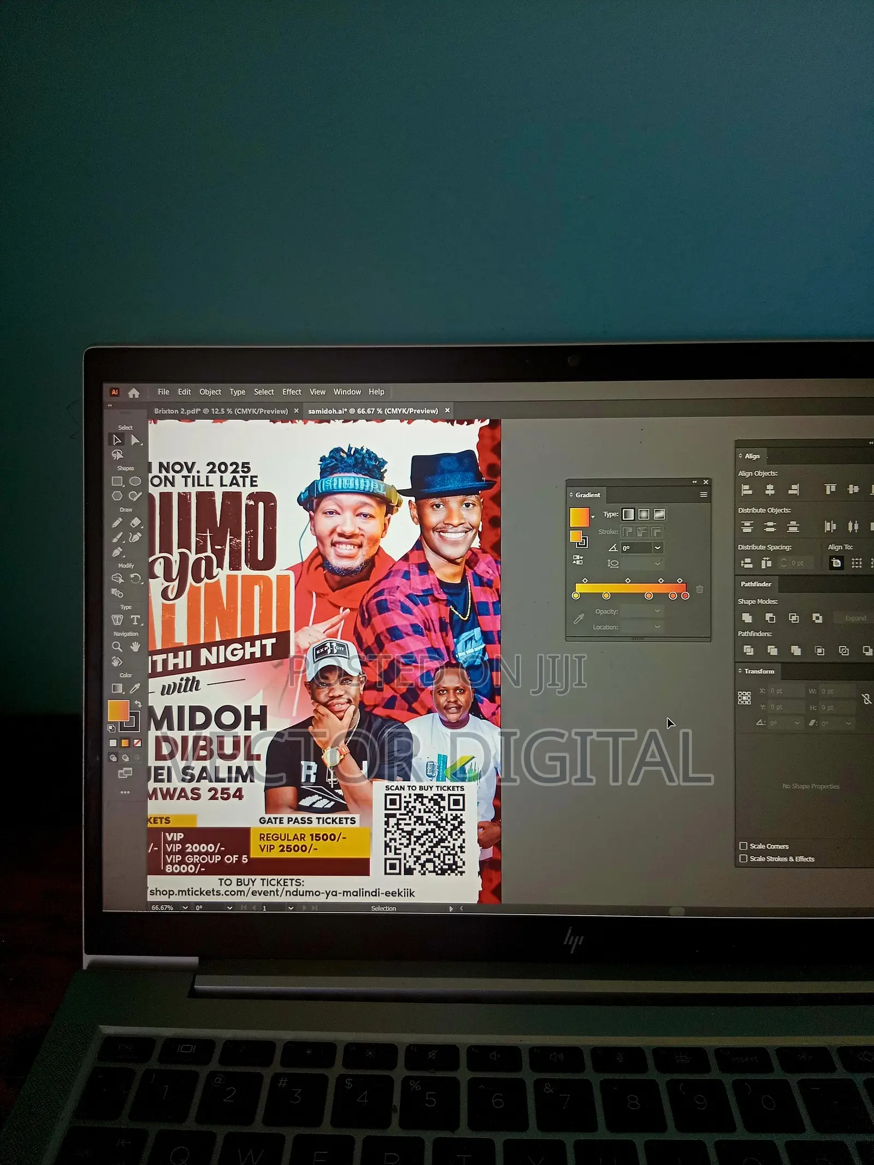
Task: Open Transform rotate angle dropdown
Action: point(797,723)
